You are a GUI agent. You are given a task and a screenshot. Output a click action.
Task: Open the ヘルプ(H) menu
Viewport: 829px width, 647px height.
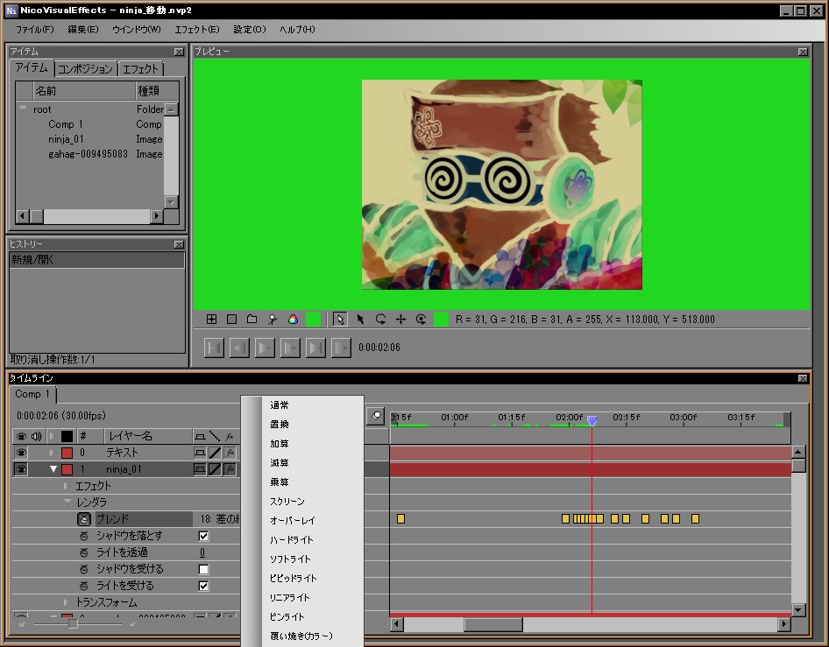pos(297,30)
